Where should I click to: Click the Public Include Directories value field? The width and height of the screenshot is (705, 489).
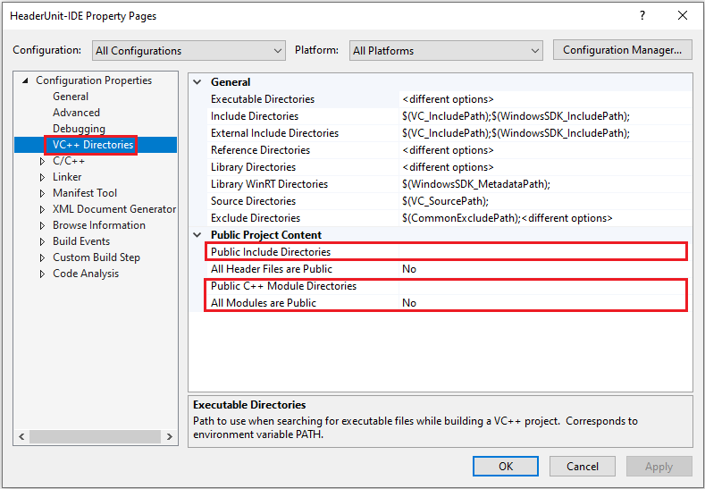click(545, 252)
